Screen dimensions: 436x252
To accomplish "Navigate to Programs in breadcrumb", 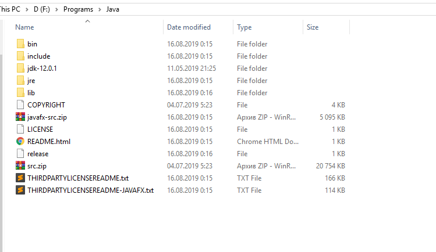I will (x=78, y=9).
